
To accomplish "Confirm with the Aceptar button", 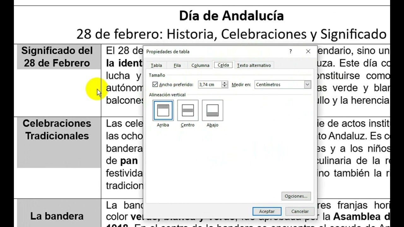I will tap(267, 211).
